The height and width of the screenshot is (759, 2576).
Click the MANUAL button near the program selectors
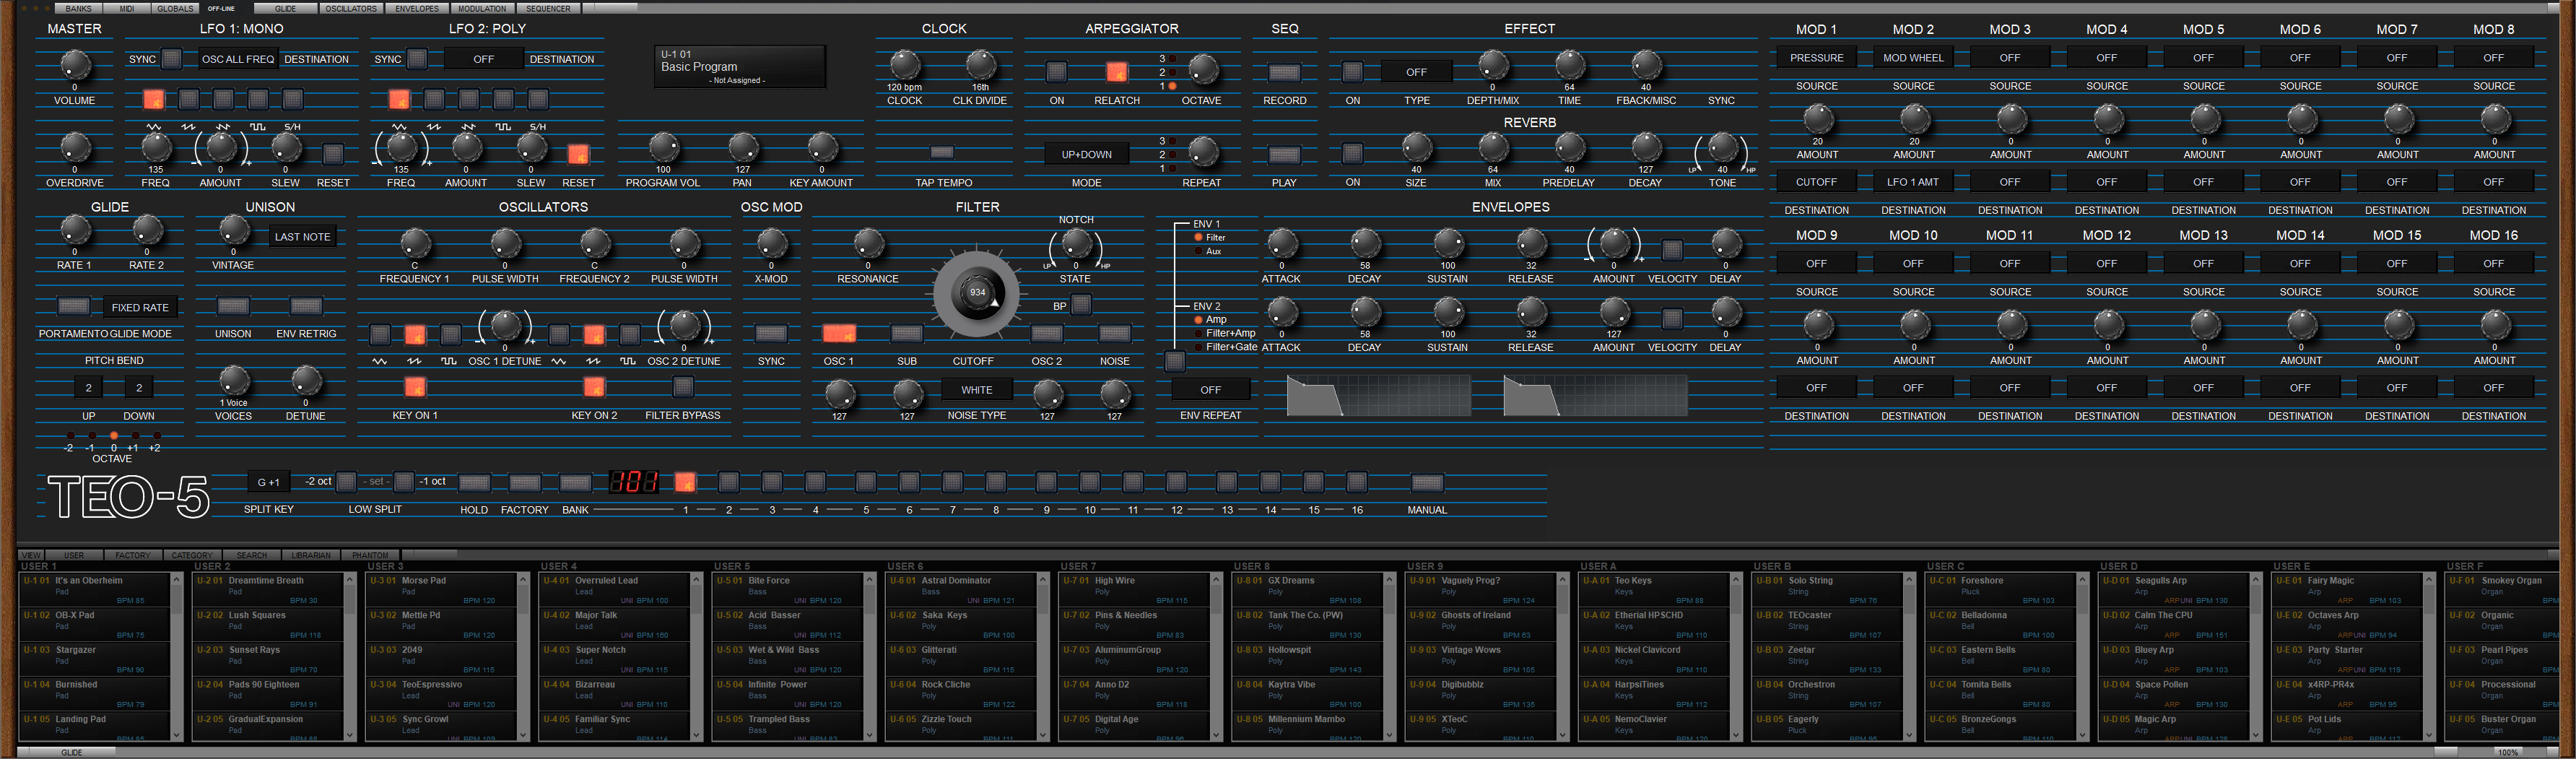point(1427,482)
